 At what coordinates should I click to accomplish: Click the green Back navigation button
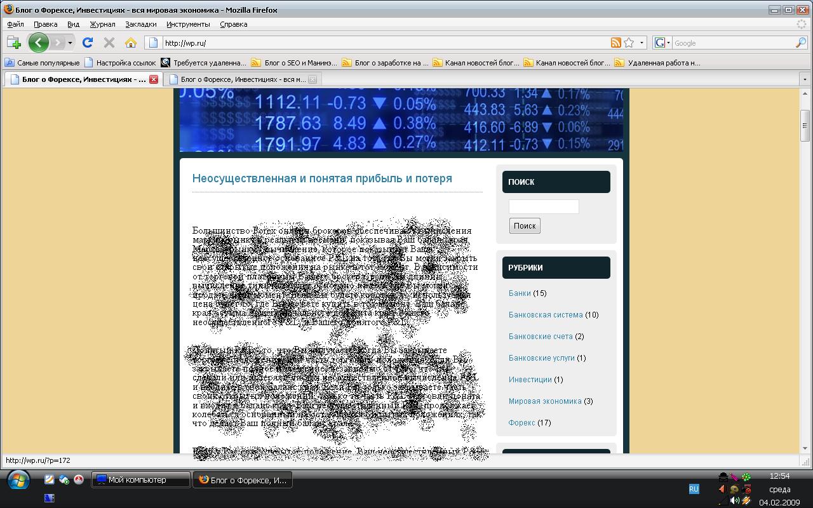pyautogui.click(x=38, y=43)
